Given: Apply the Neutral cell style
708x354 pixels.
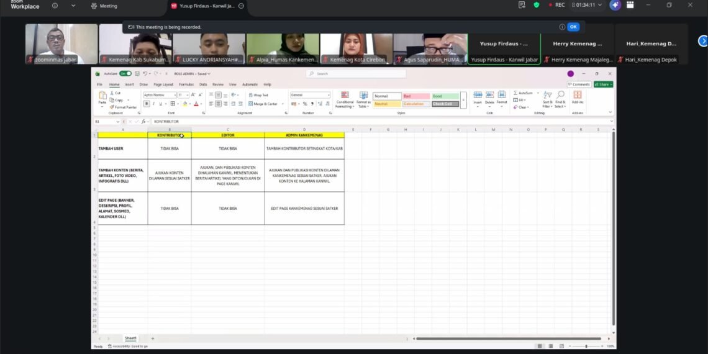Looking at the screenshot, I should [387, 104].
